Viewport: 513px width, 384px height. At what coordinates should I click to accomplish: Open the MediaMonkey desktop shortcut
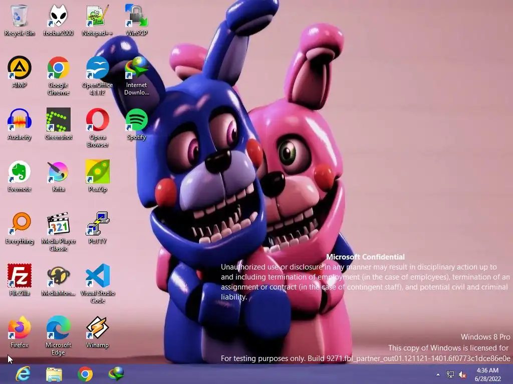click(x=58, y=280)
